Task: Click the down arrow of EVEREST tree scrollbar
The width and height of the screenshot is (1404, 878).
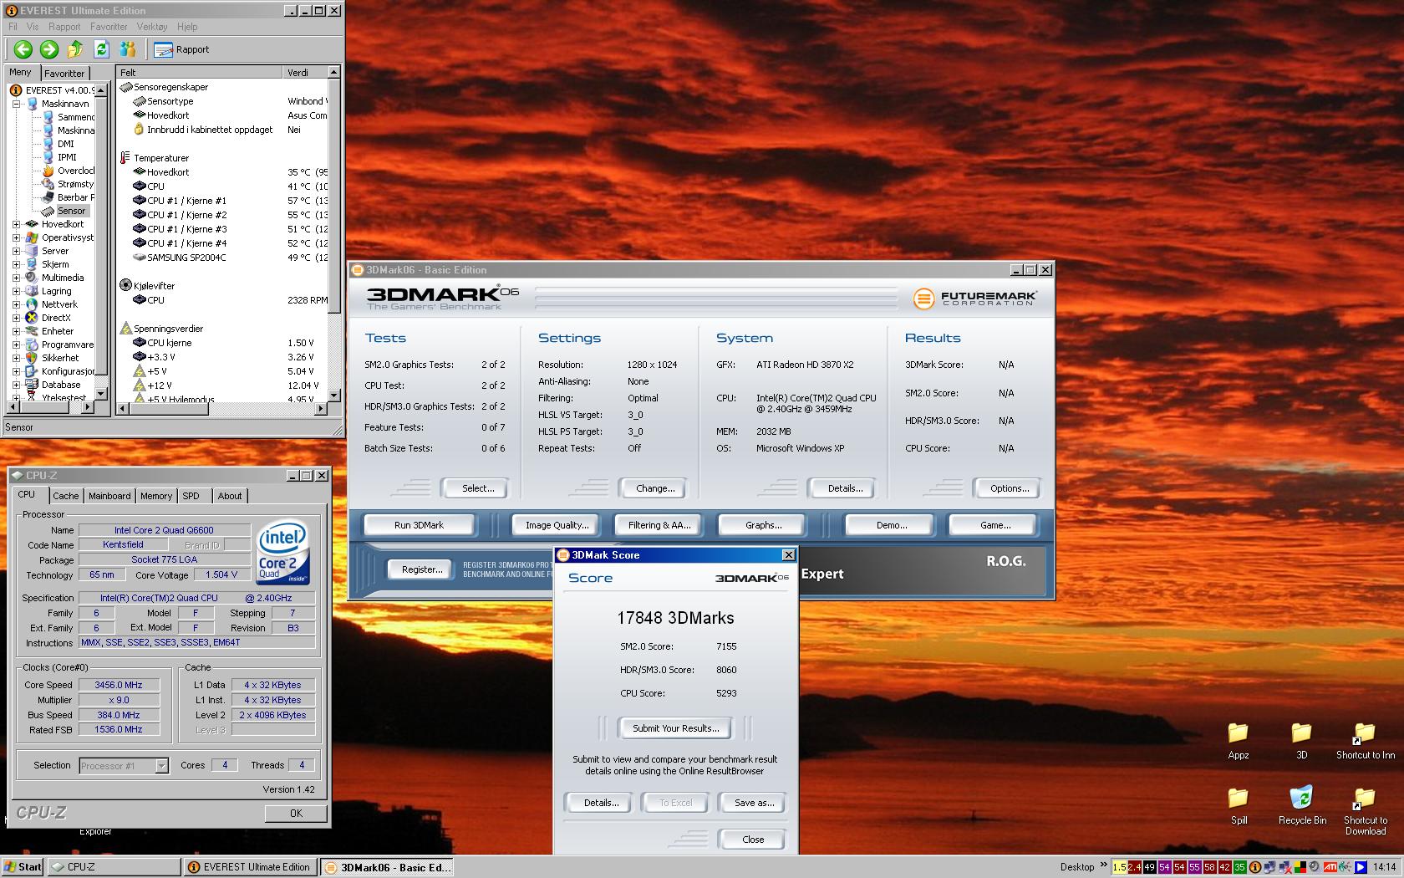Action: click(101, 393)
